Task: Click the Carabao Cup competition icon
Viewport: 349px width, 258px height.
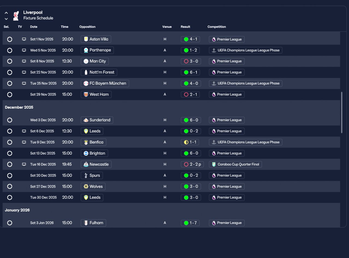Action: (214, 164)
